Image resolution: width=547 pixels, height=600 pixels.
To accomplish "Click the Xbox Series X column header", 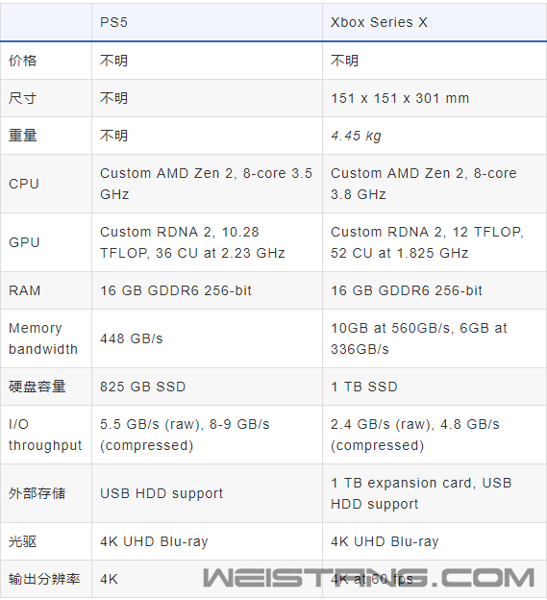I will (x=379, y=22).
